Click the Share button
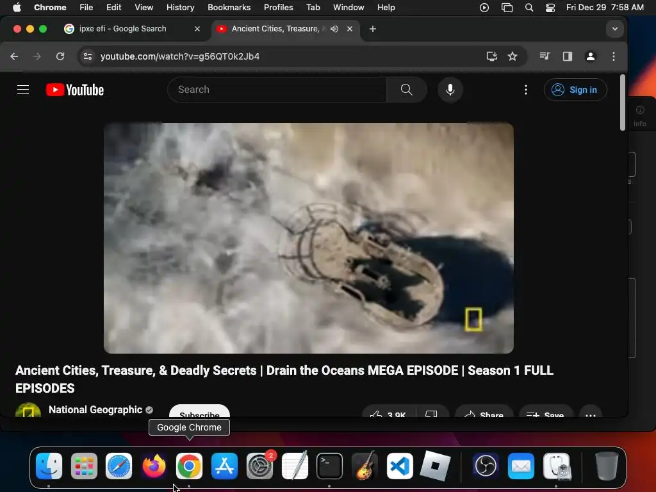The width and height of the screenshot is (656, 492). click(484, 412)
